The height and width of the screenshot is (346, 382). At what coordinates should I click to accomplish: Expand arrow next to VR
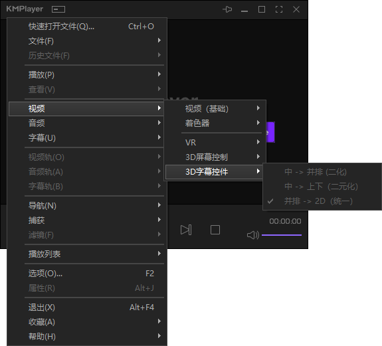pyautogui.click(x=258, y=141)
